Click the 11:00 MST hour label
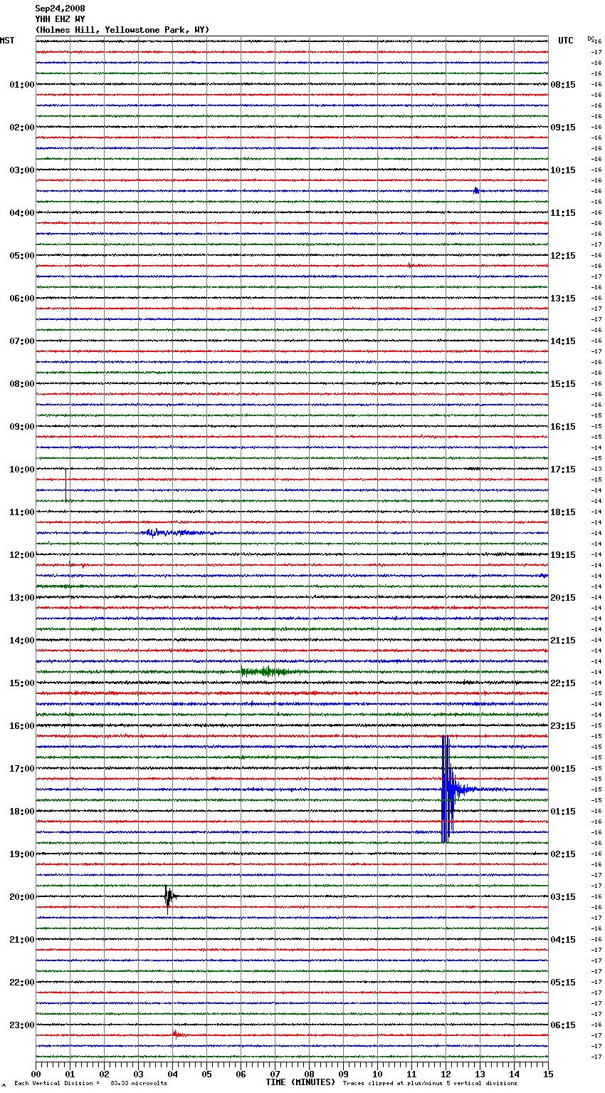The width and height of the screenshot is (605, 1093). tap(22, 512)
